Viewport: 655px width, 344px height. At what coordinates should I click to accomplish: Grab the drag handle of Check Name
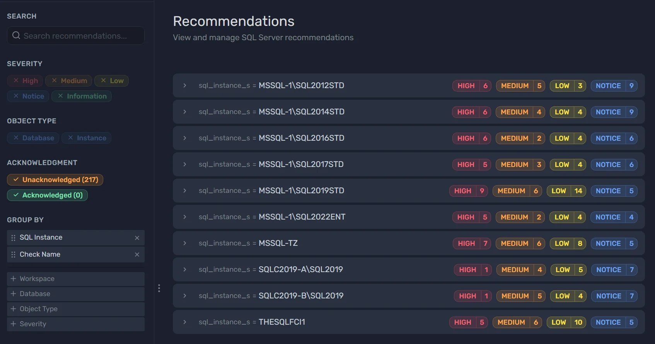(13, 255)
